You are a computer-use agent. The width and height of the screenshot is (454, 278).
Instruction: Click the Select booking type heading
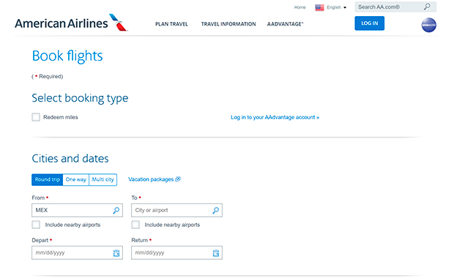[x=80, y=98]
